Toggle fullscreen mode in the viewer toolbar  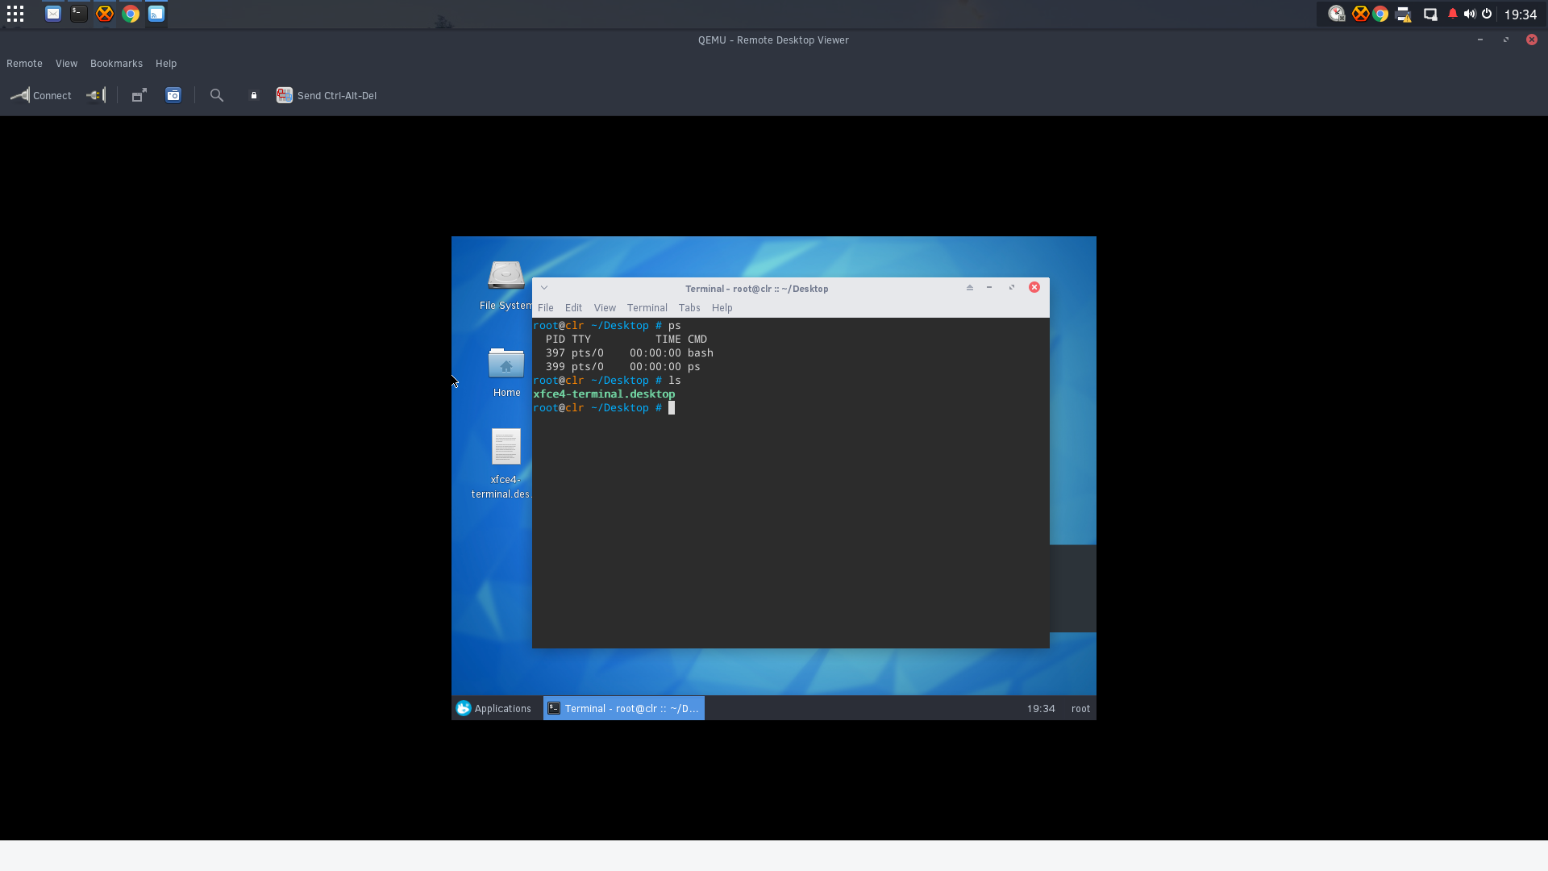coord(139,95)
